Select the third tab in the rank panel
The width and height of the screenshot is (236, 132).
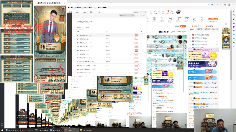tap(207, 29)
